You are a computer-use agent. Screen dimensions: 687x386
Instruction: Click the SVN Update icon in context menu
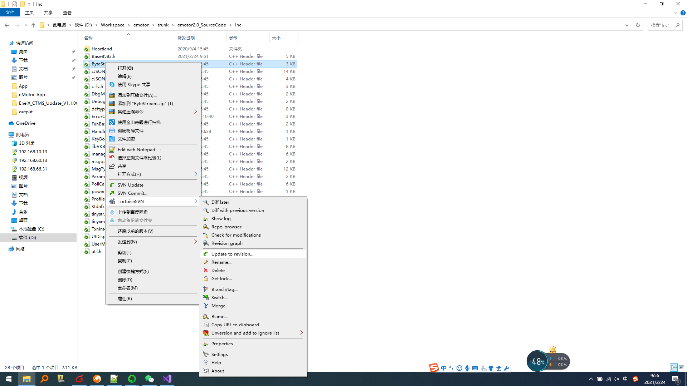(x=112, y=184)
